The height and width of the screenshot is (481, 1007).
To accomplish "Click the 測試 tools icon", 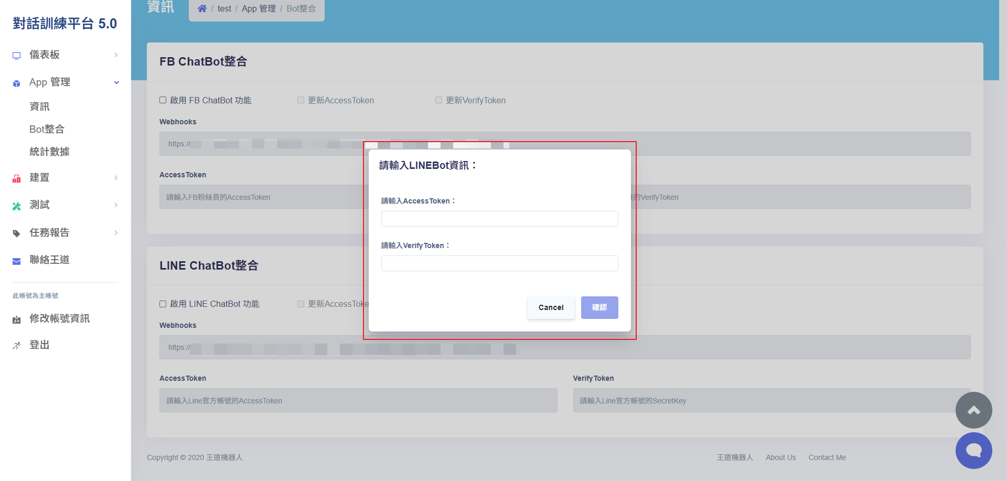I will coord(17,206).
